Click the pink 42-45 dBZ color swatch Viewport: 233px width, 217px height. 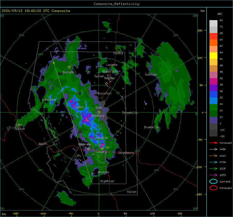pos(213,75)
